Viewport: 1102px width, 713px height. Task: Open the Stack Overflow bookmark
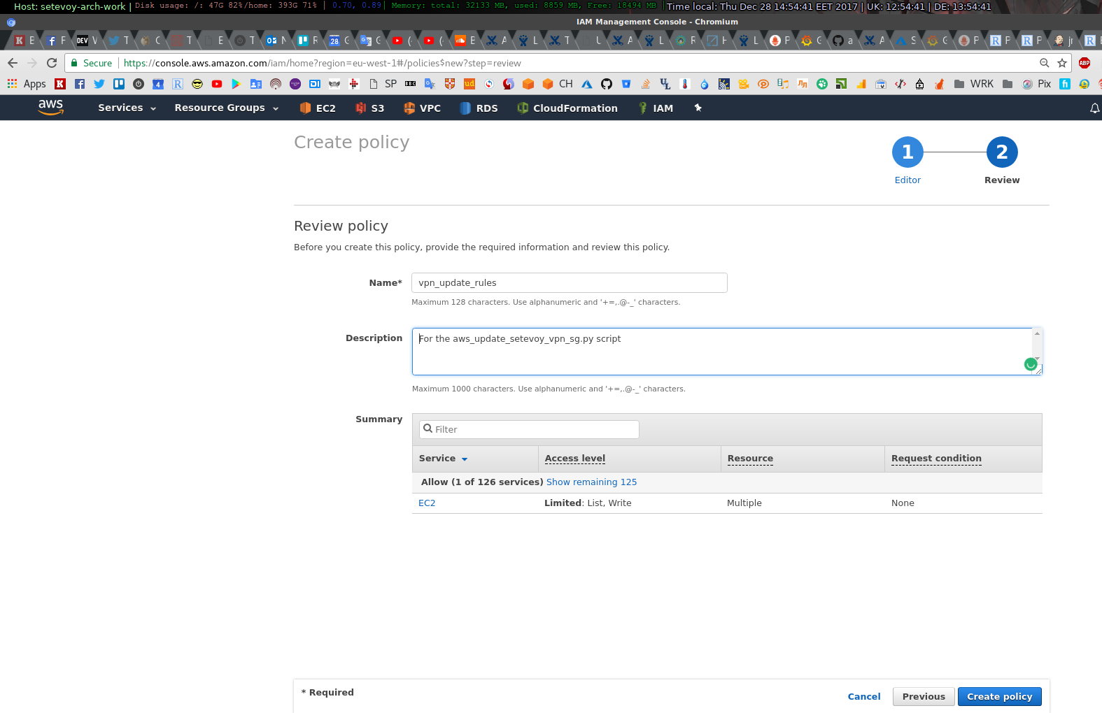(x=646, y=84)
